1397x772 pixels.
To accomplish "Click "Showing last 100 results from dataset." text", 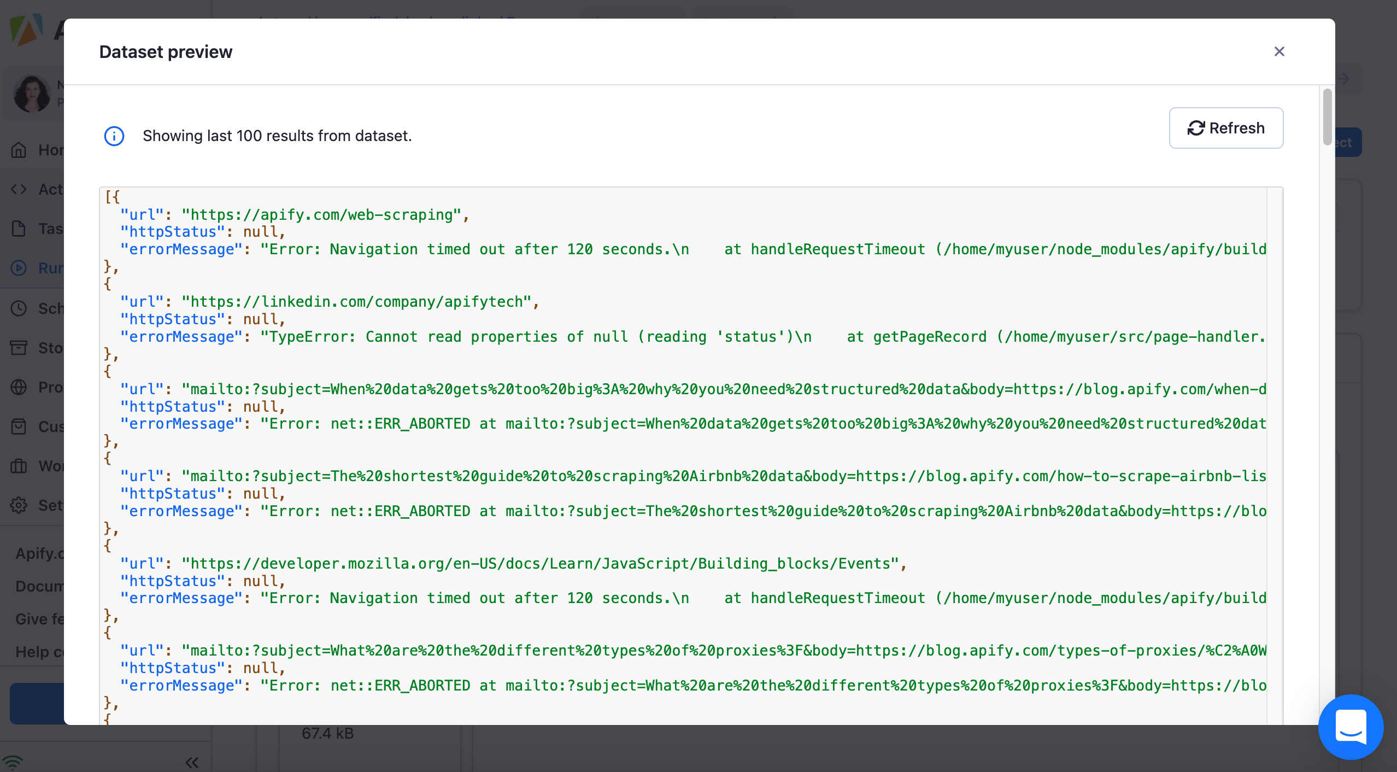I will click(x=277, y=136).
